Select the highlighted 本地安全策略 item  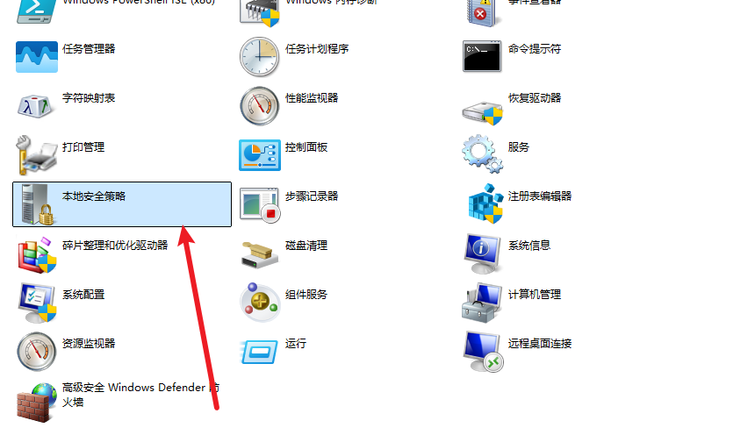pos(122,204)
